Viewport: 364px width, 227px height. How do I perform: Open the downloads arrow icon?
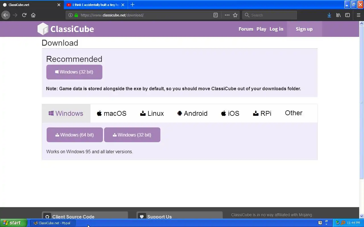pos(329,15)
